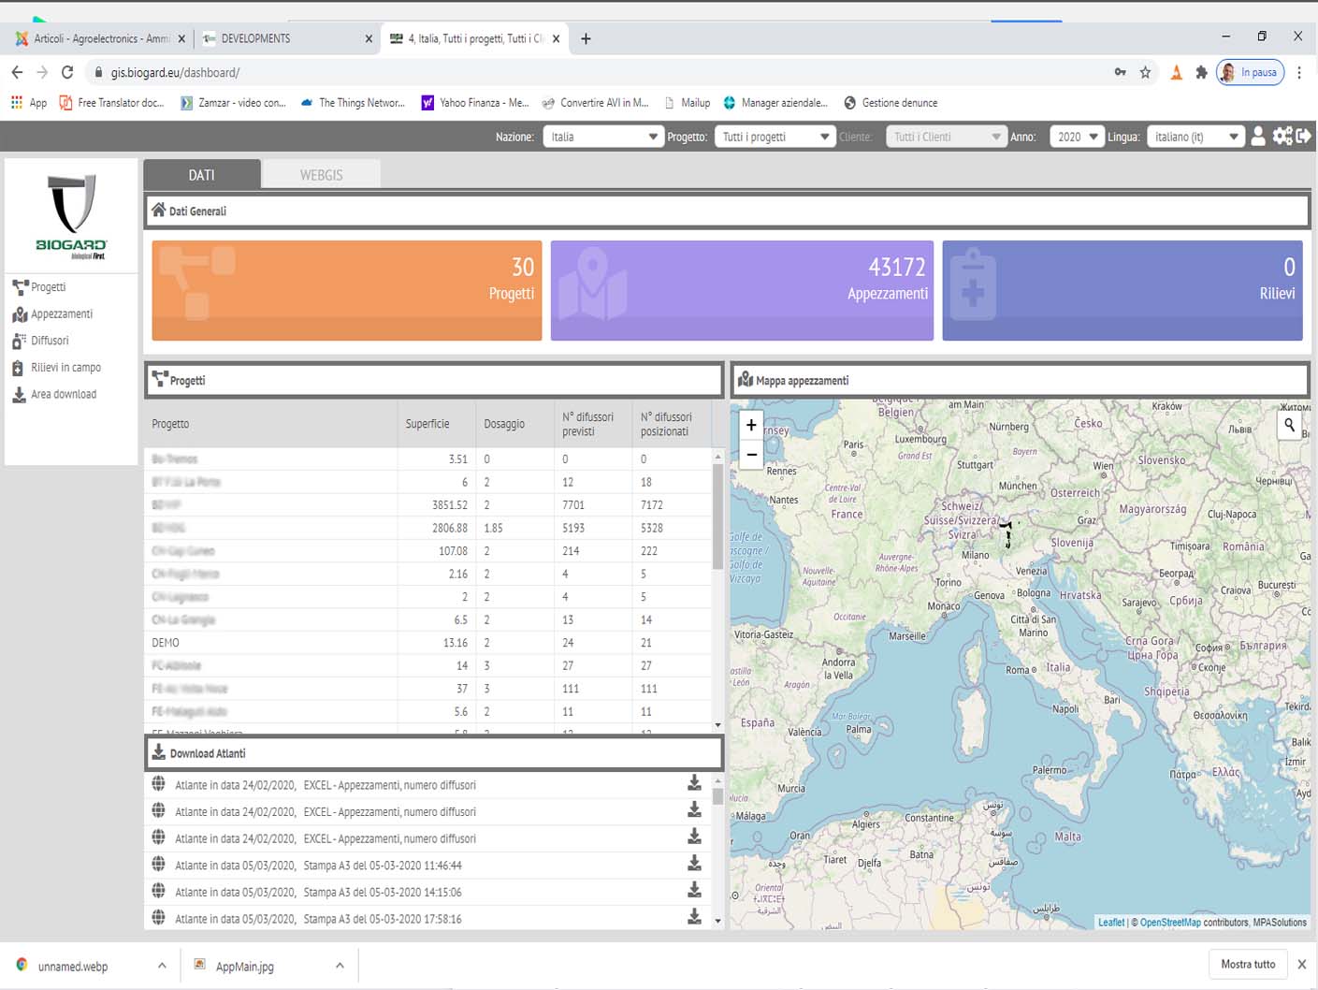Viewport: 1318px width, 990px height.
Task: Switch to the DATI tab
Action: tap(201, 175)
